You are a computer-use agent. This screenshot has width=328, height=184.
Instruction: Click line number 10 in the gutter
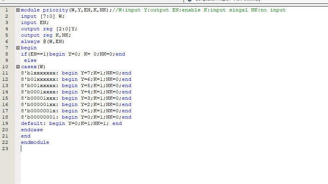coord(5,67)
